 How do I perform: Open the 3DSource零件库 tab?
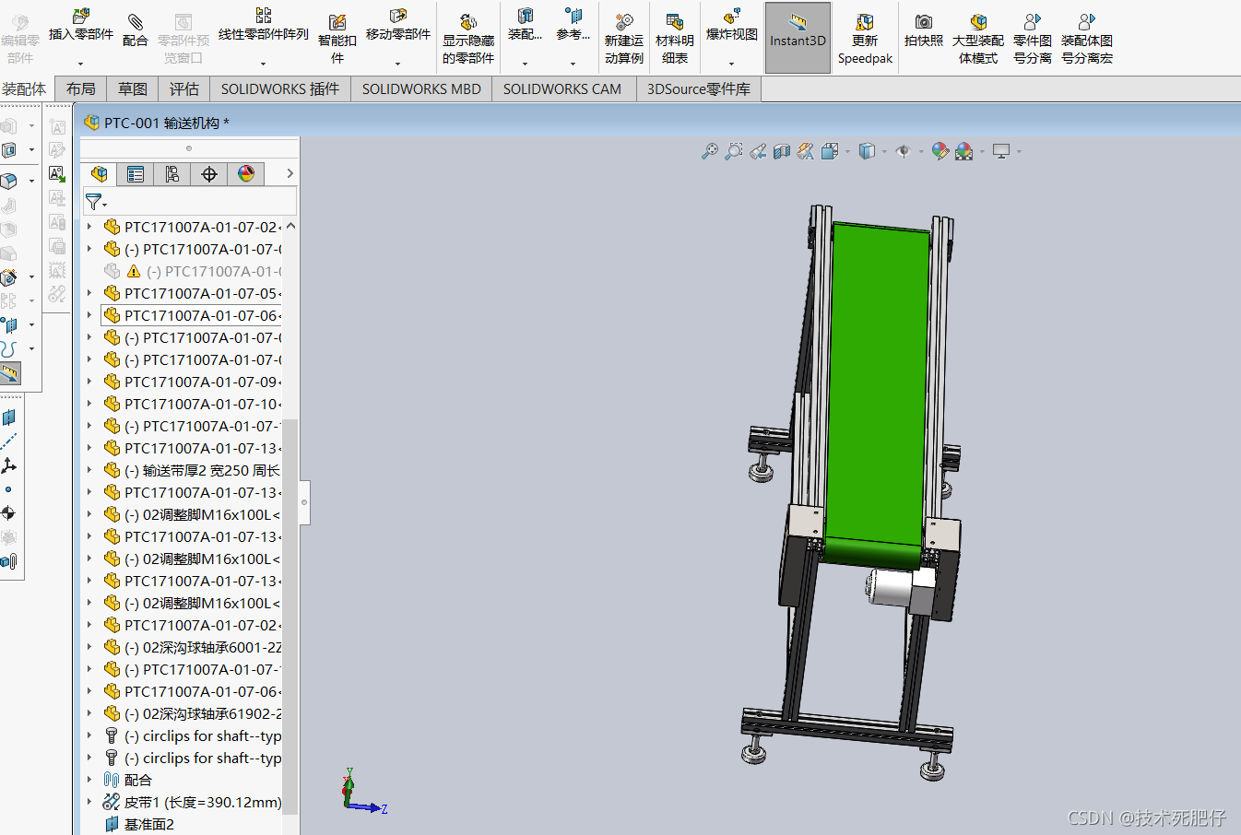pyautogui.click(x=699, y=89)
